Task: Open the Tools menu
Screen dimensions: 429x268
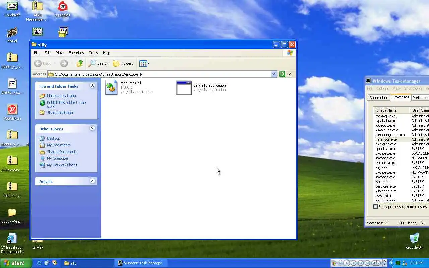Action: [x=93, y=53]
